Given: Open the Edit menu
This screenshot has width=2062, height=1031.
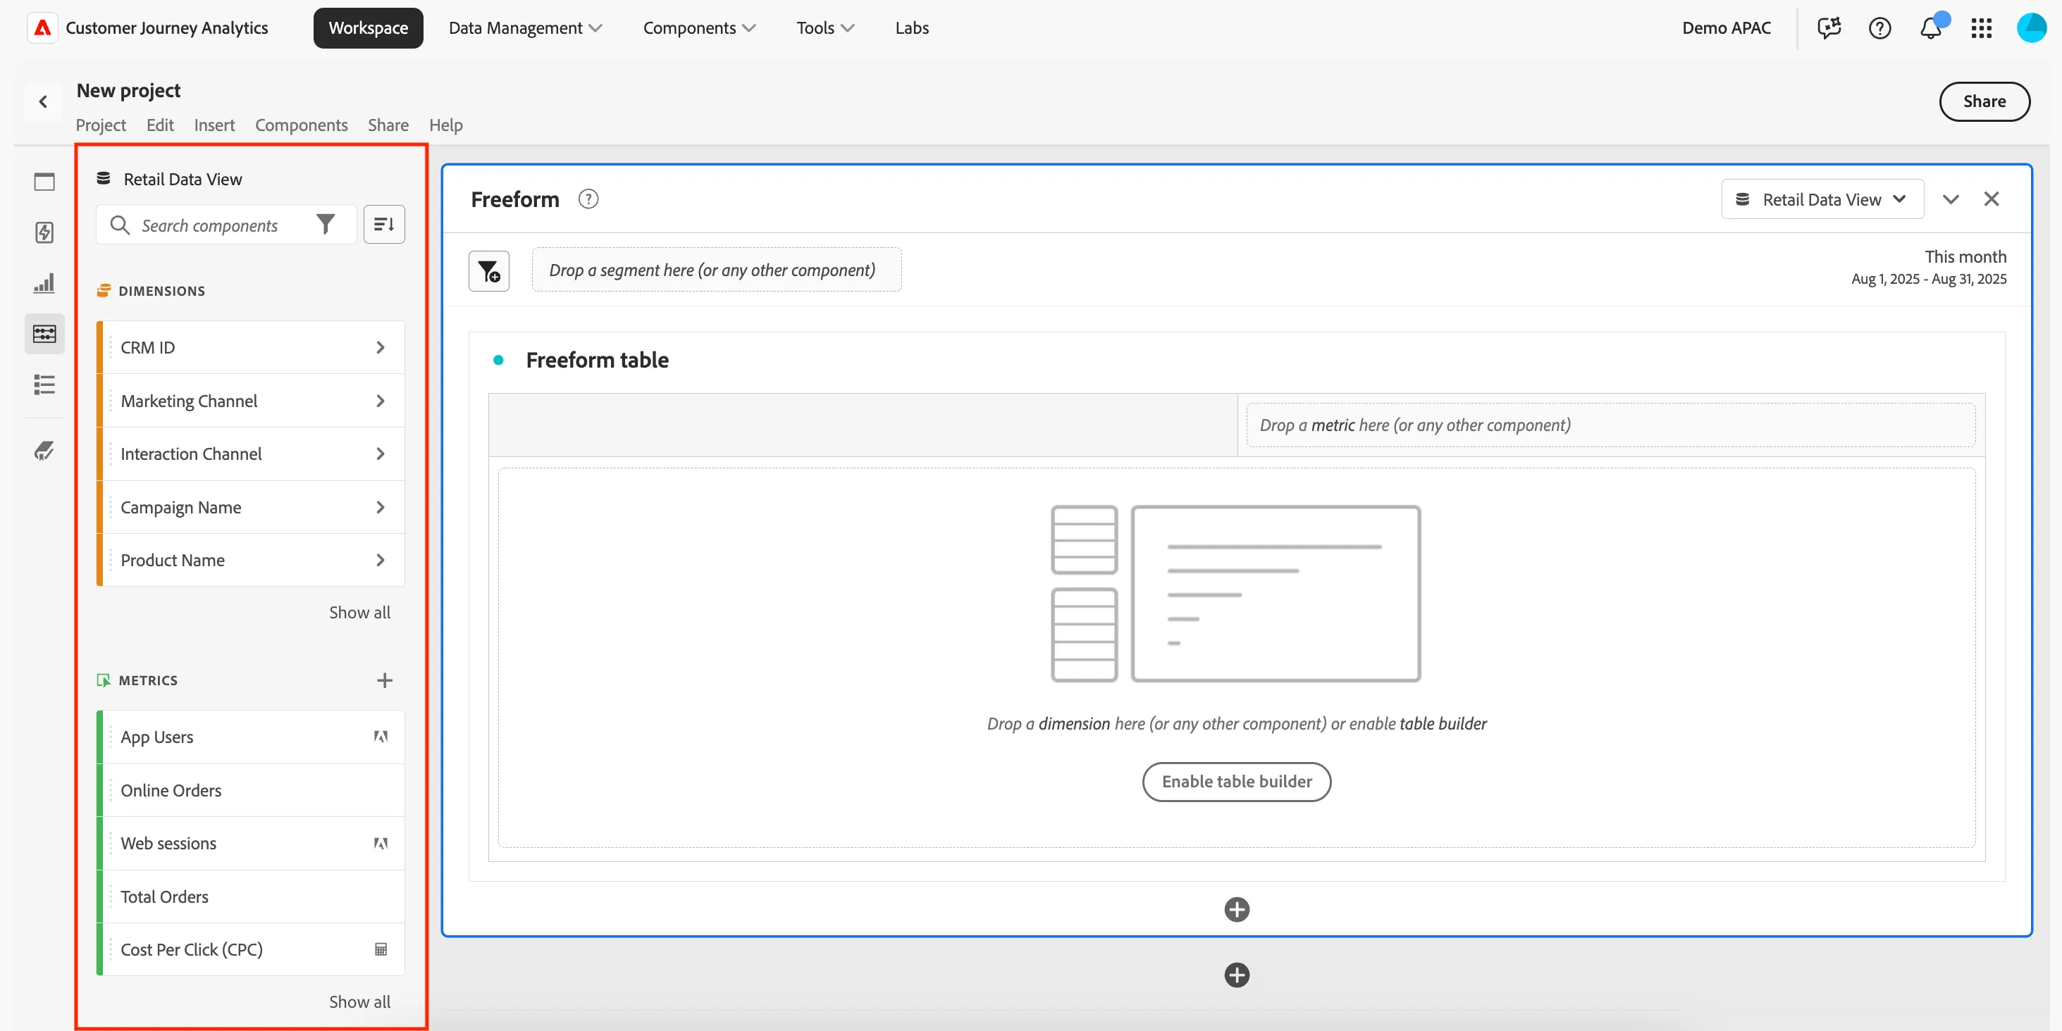Looking at the screenshot, I should pyautogui.click(x=160, y=125).
